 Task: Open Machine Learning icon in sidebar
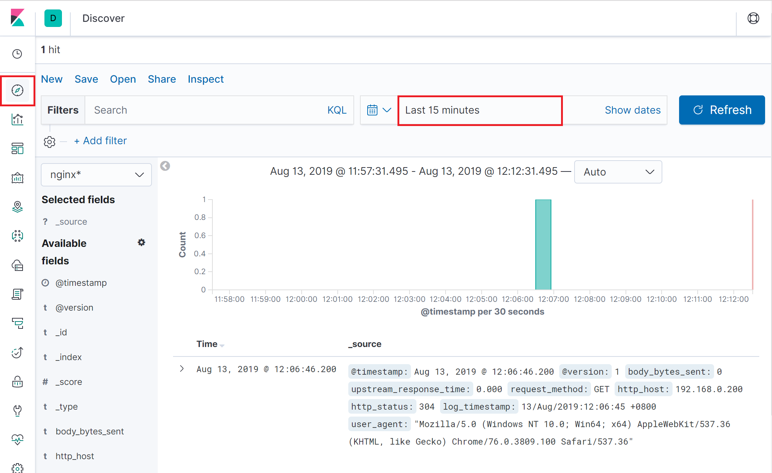pos(17,236)
